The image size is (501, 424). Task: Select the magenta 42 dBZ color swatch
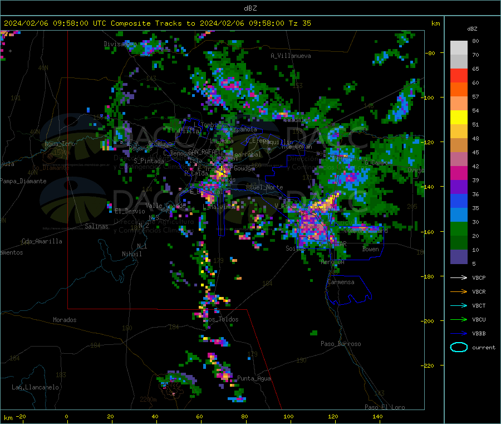point(459,173)
